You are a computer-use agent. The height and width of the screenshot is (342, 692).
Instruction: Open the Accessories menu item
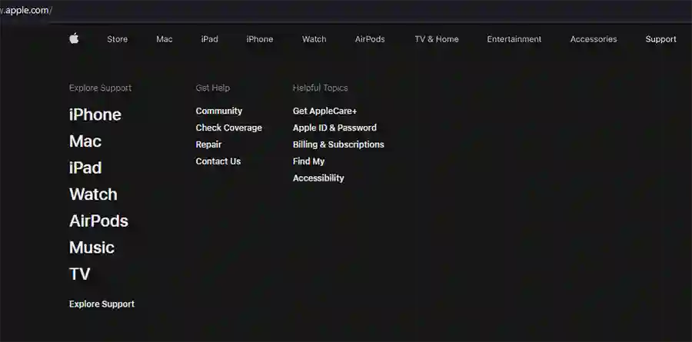(x=594, y=39)
